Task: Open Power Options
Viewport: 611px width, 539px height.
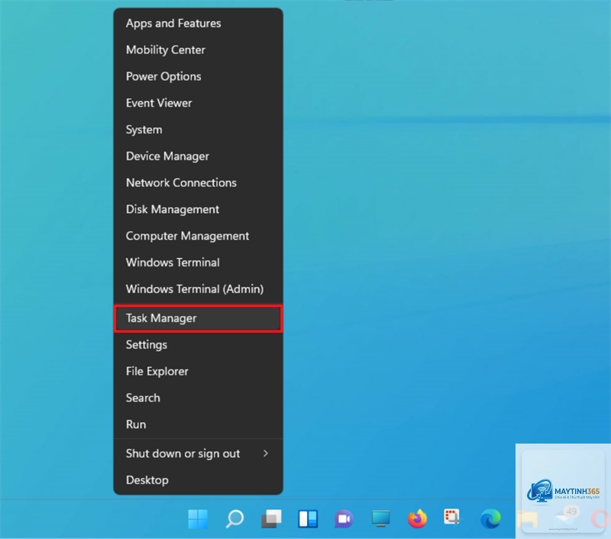Action: click(x=198, y=76)
